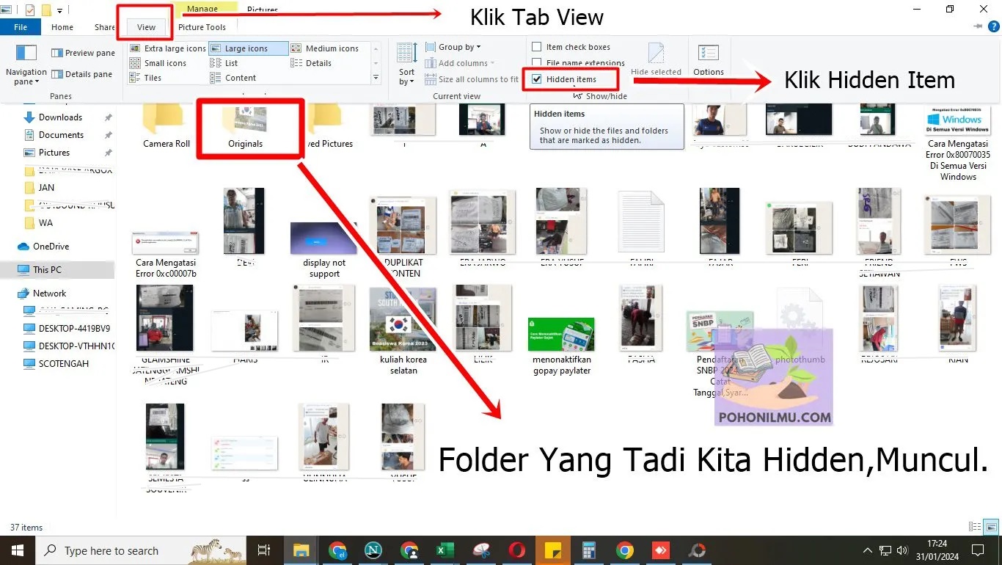This screenshot has width=1002, height=565.
Task: Uncheck the Hidden items checkbox
Action: coord(537,79)
